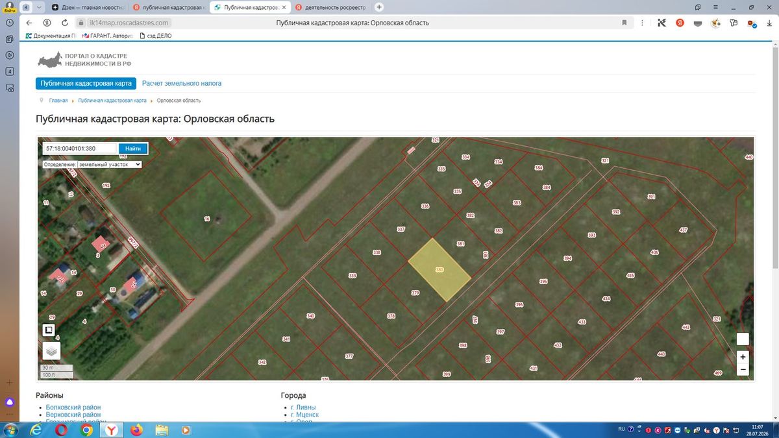Click parcel labeled 340 on map

coord(310,316)
